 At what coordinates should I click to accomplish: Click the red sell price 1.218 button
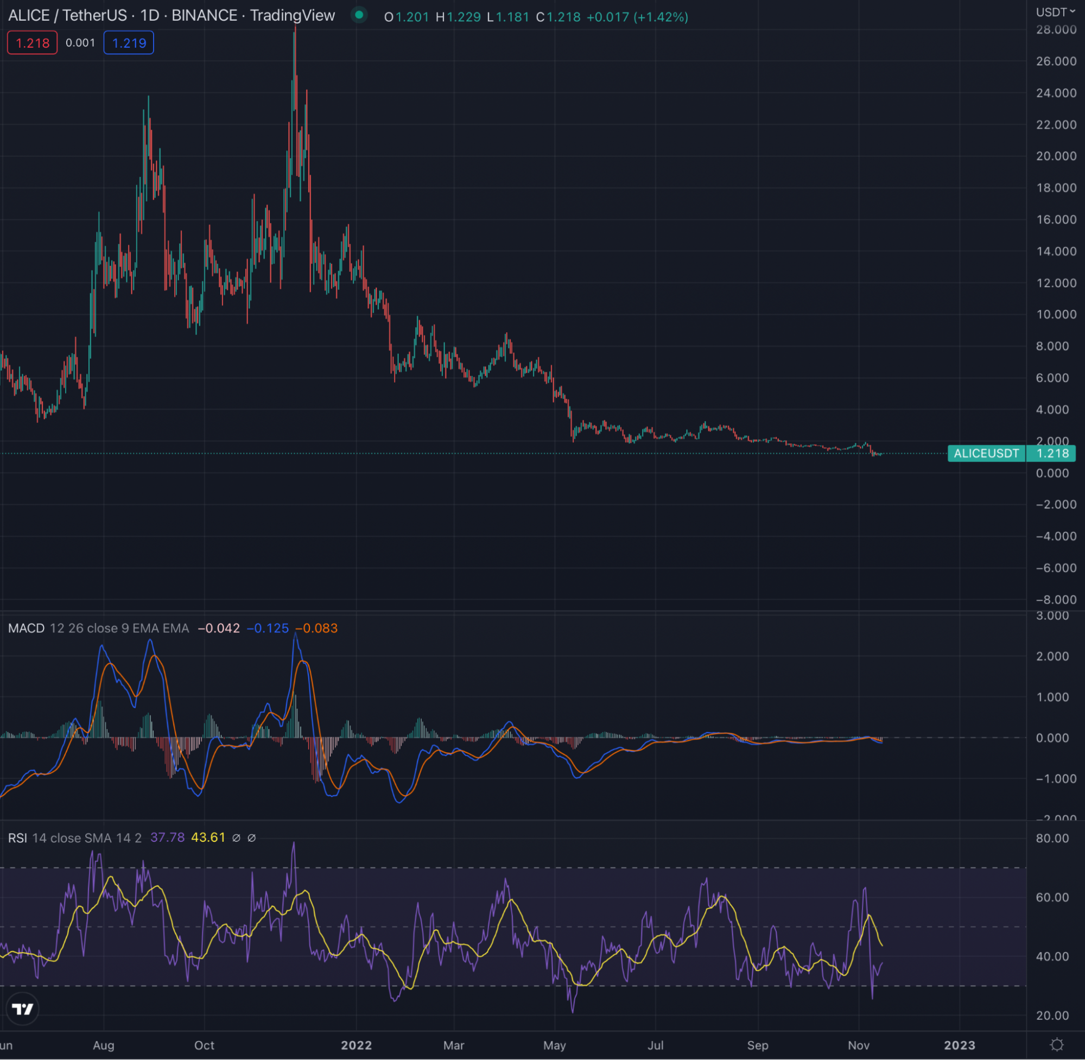pyautogui.click(x=32, y=43)
